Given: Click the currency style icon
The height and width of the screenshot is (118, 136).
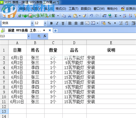Looking at the screenshot, I should 103,23.
